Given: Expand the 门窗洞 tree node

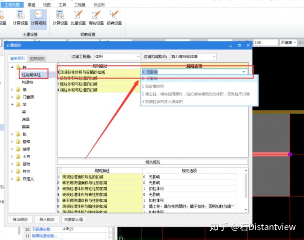Looking at the screenshot, I should (12, 97).
